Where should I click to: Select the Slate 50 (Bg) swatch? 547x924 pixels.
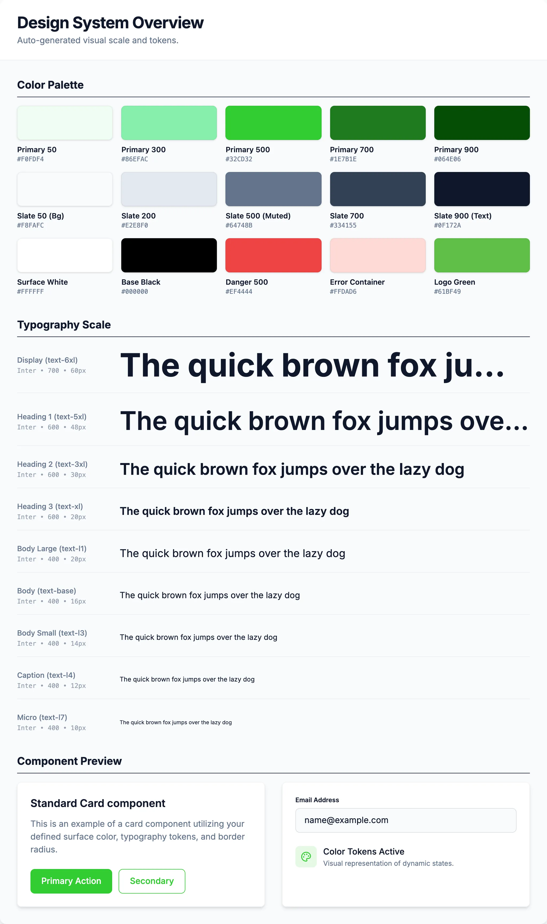pos(65,189)
